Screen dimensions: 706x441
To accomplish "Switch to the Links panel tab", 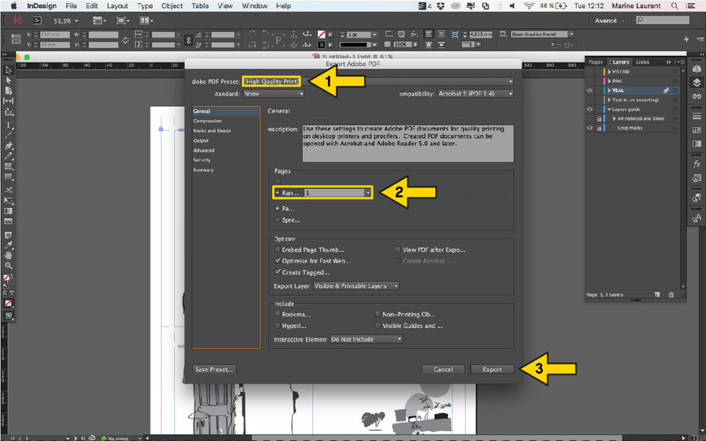I will (x=642, y=62).
